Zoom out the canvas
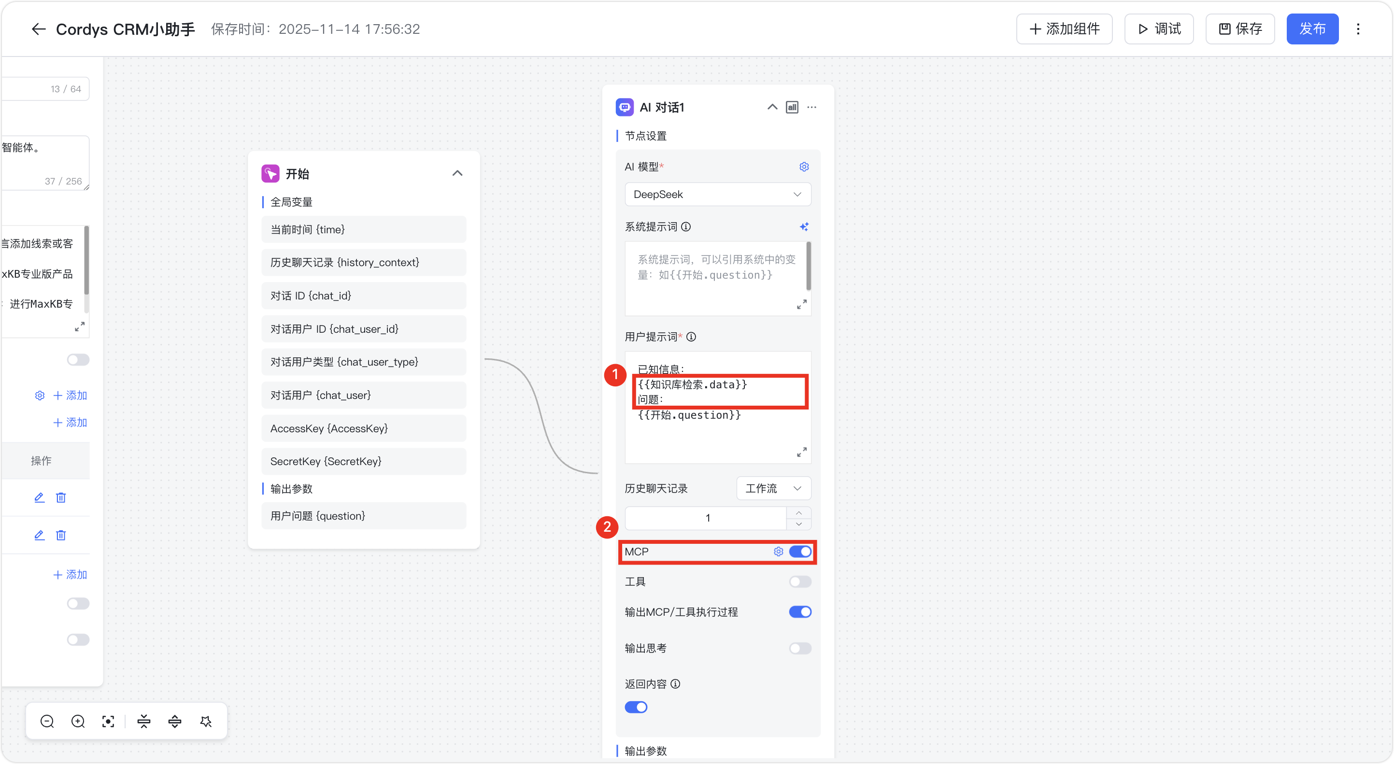The width and height of the screenshot is (1394, 764). point(47,721)
